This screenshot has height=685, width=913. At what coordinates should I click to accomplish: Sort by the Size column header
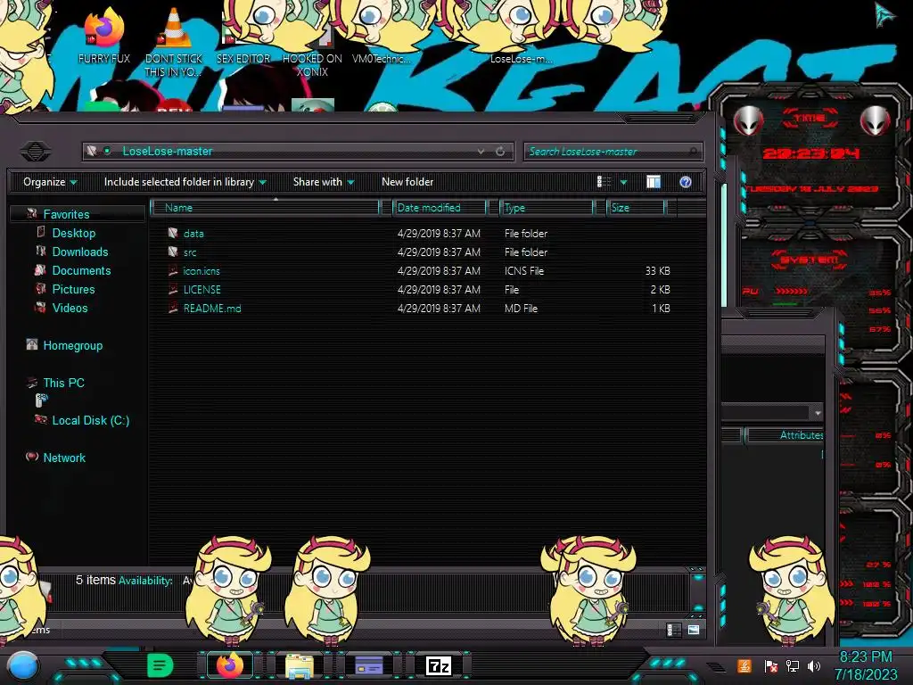[636, 207]
